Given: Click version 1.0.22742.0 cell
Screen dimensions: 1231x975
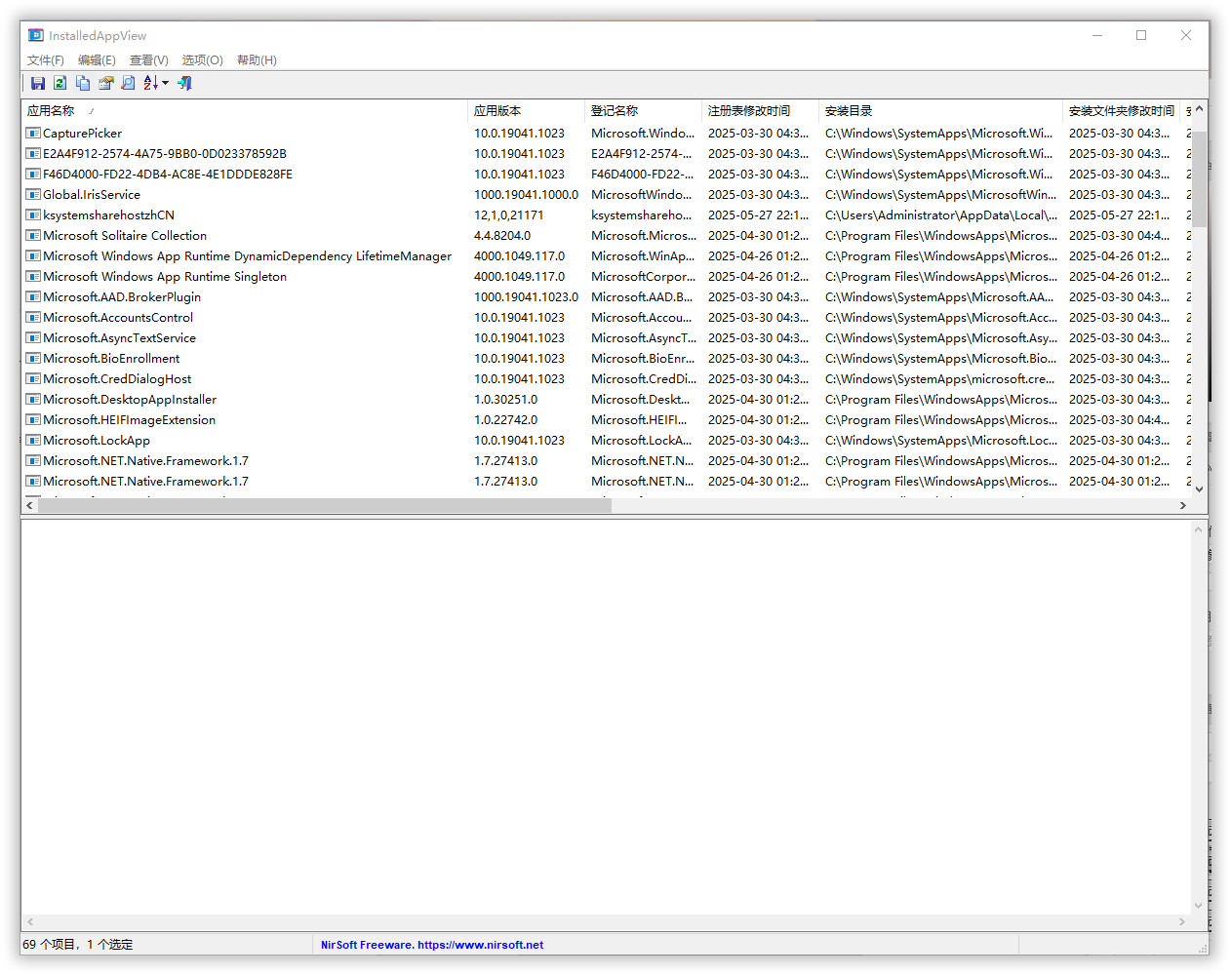Looking at the screenshot, I should pyautogui.click(x=505, y=420).
